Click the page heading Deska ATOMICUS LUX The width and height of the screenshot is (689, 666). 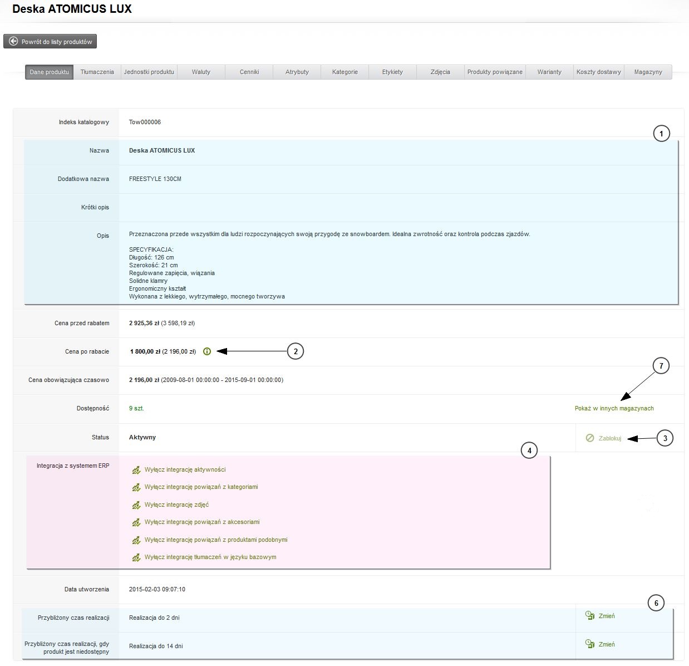(72, 9)
